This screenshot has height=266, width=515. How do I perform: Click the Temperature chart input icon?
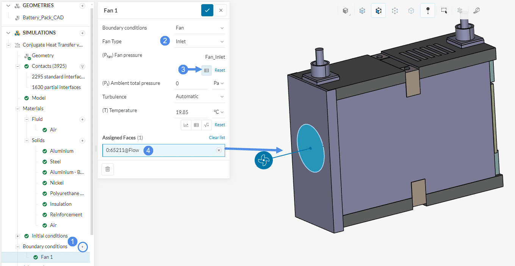[186, 125]
